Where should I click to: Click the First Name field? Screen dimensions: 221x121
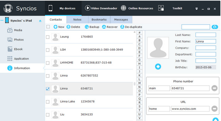coord(206,41)
